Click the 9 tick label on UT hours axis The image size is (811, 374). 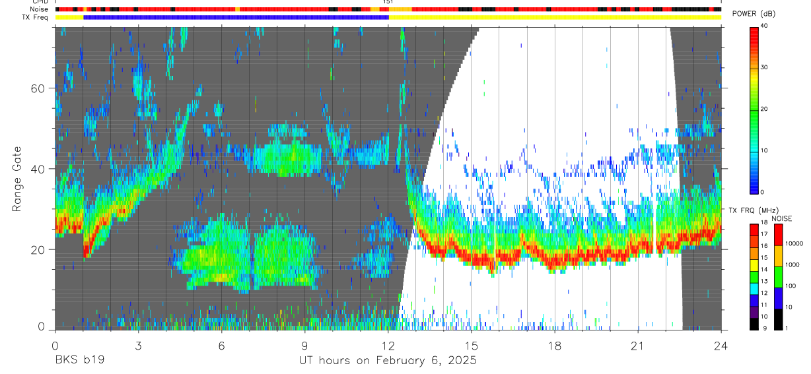(304, 345)
